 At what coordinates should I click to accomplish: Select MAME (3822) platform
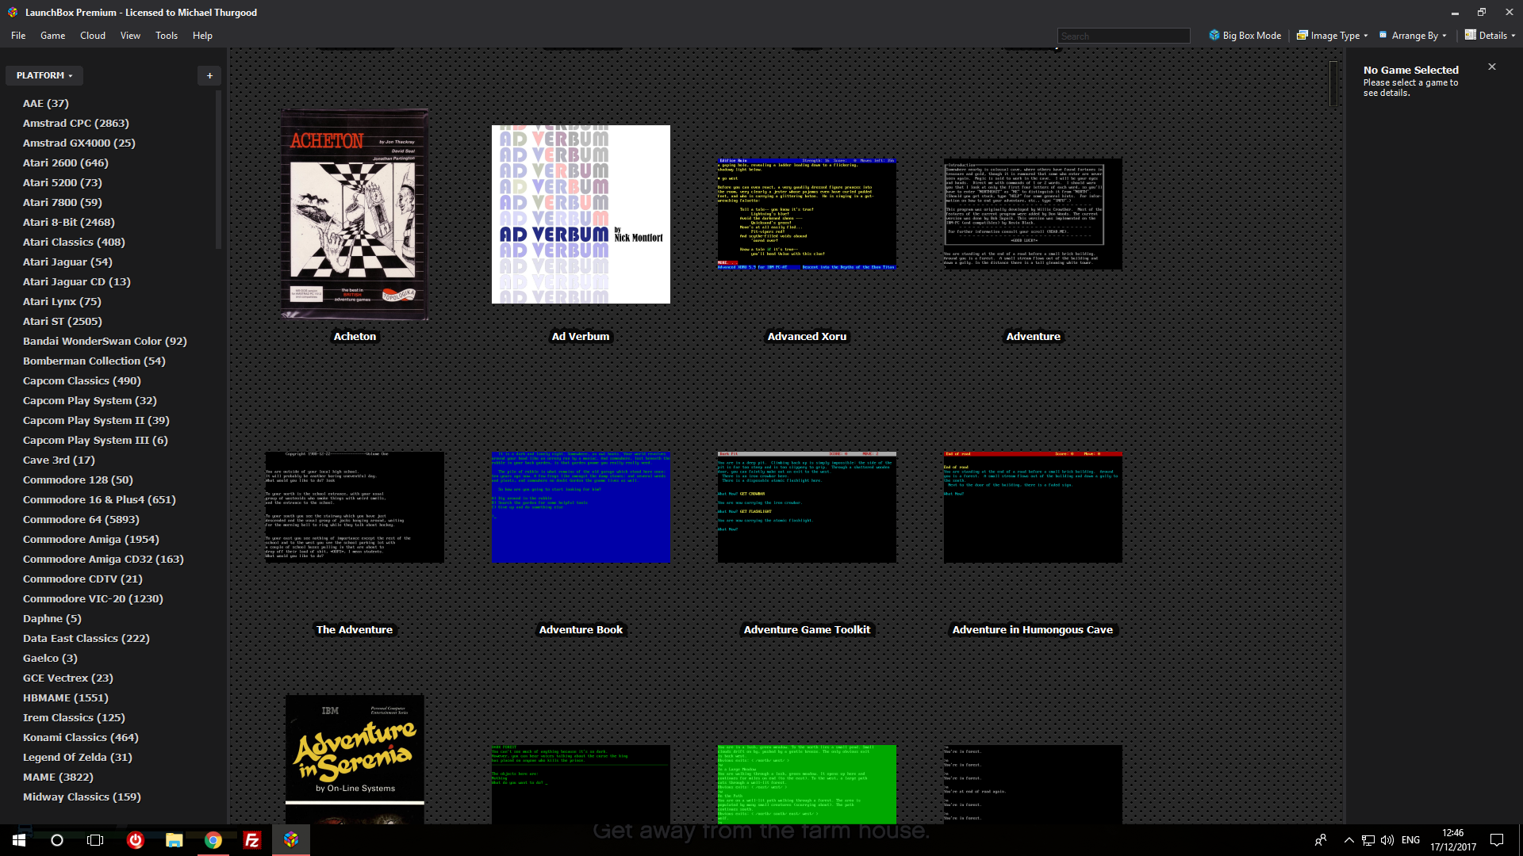[58, 777]
